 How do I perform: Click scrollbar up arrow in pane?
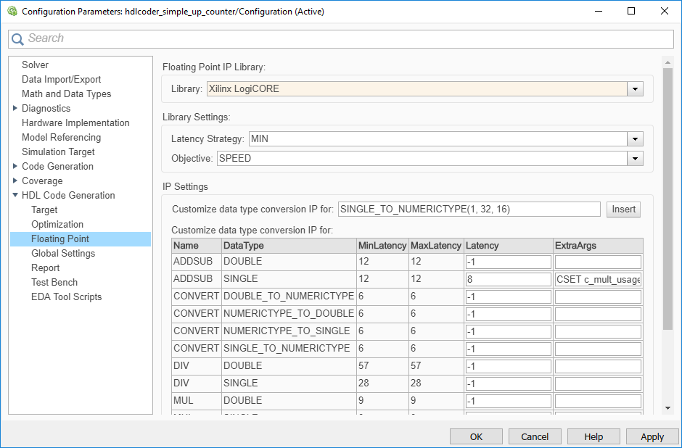point(668,62)
